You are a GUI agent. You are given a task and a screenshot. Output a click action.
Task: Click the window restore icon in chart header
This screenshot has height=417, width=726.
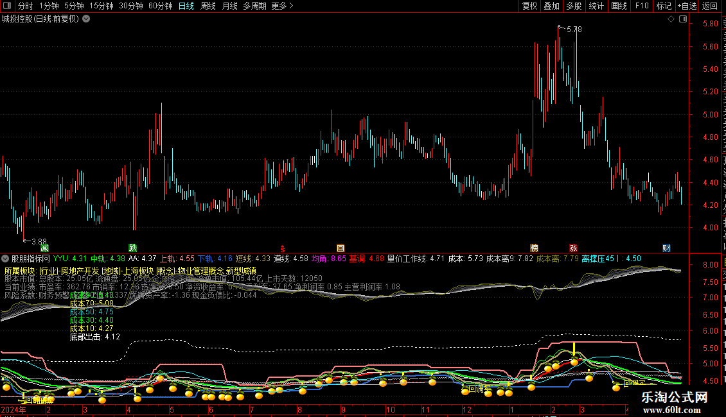coord(683,19)
